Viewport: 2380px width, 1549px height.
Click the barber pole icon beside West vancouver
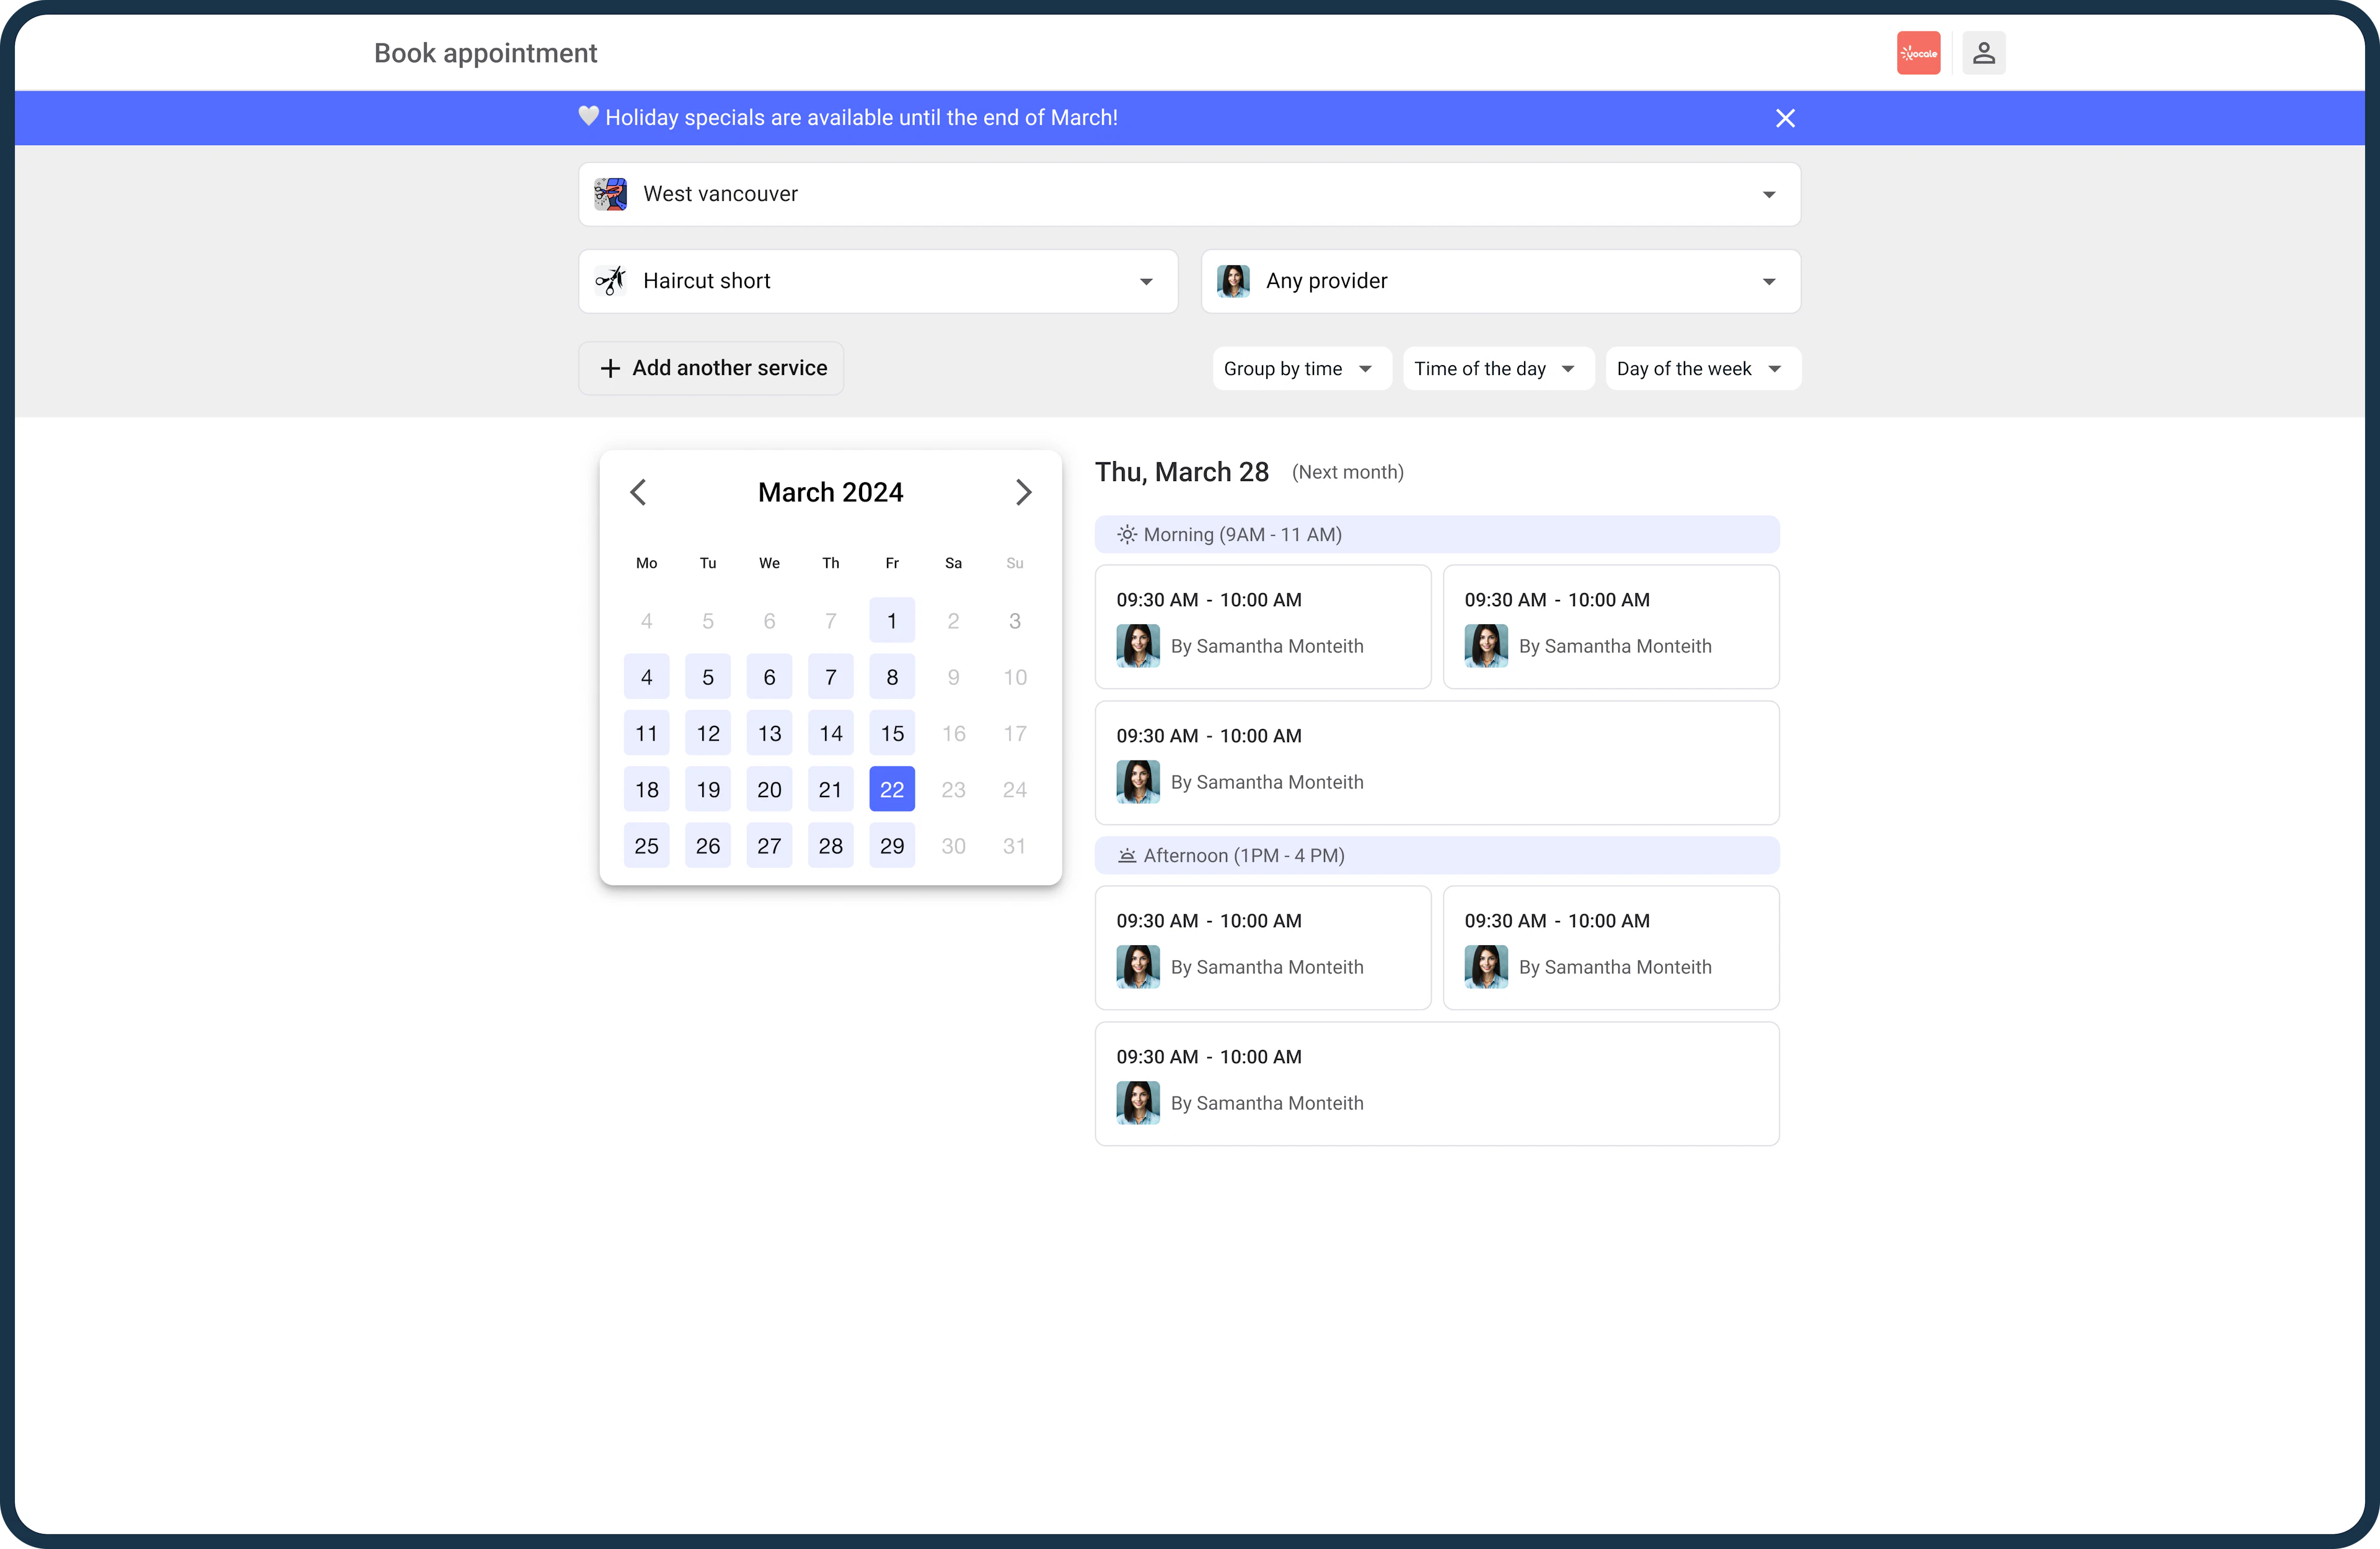click(x=610, y=194)
